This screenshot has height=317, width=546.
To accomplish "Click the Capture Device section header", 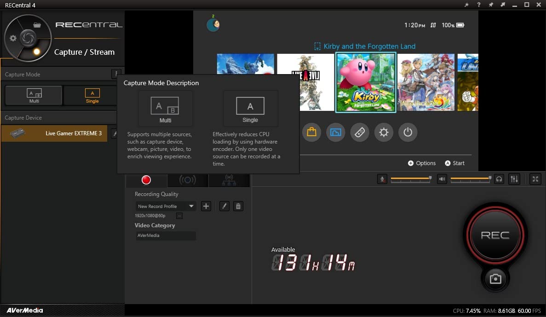I will 58,118.
